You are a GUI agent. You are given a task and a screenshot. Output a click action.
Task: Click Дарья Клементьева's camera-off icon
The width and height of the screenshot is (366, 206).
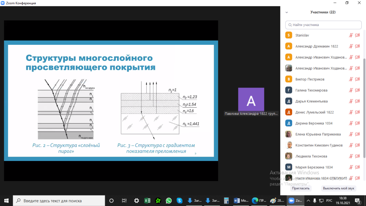click(357, 101)
